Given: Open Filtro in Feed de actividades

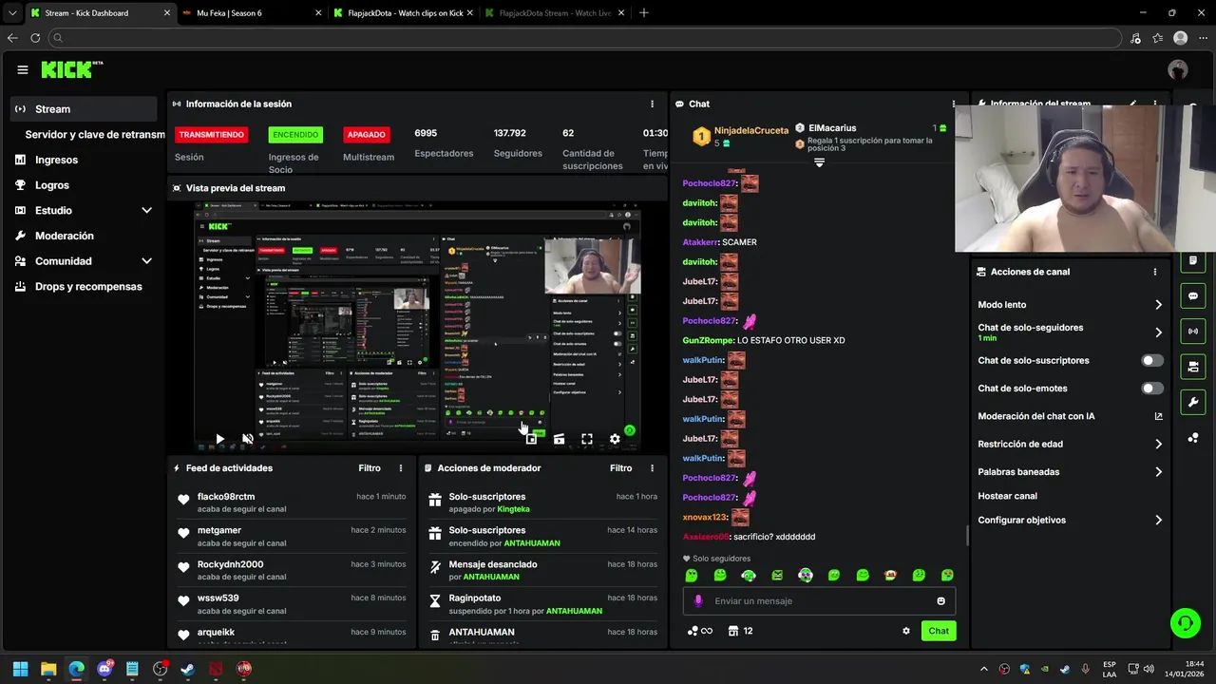Looking at the screenshot, I should coord(370,468).
